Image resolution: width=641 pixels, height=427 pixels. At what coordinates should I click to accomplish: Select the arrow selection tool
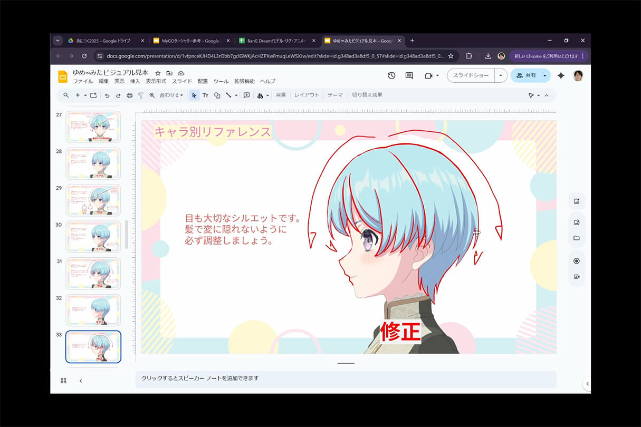[x=195, y=95]
